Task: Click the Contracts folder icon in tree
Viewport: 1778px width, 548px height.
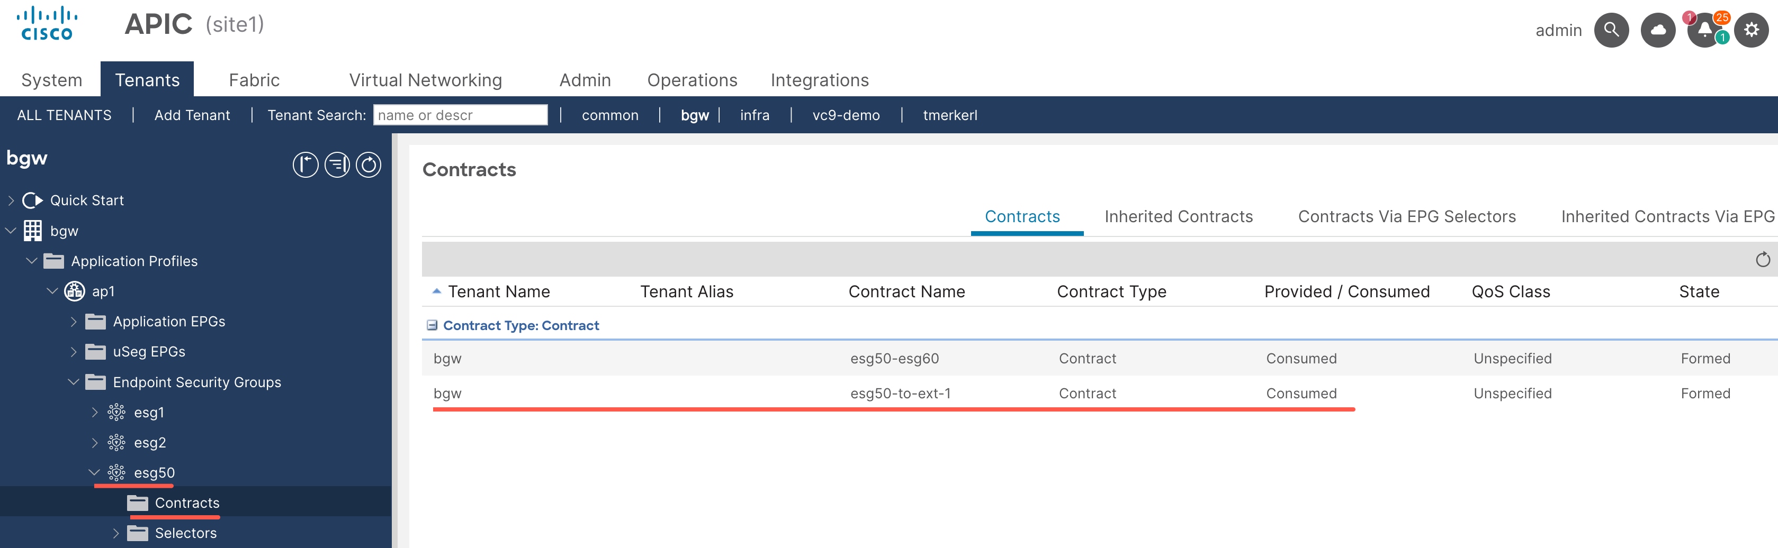Action: tap(137, 503)
